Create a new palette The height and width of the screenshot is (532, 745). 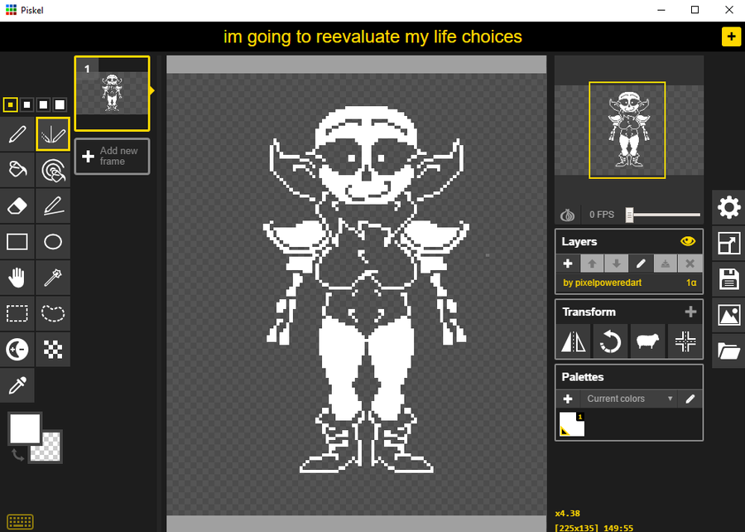pos(568,399)
